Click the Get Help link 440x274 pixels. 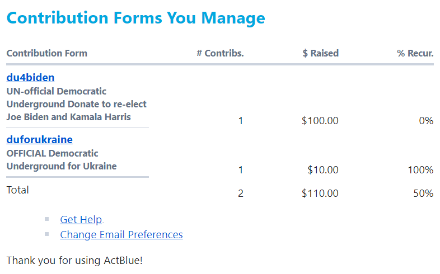tap(81, 220)
